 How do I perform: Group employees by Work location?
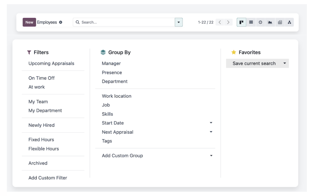[x=117, y=96]
